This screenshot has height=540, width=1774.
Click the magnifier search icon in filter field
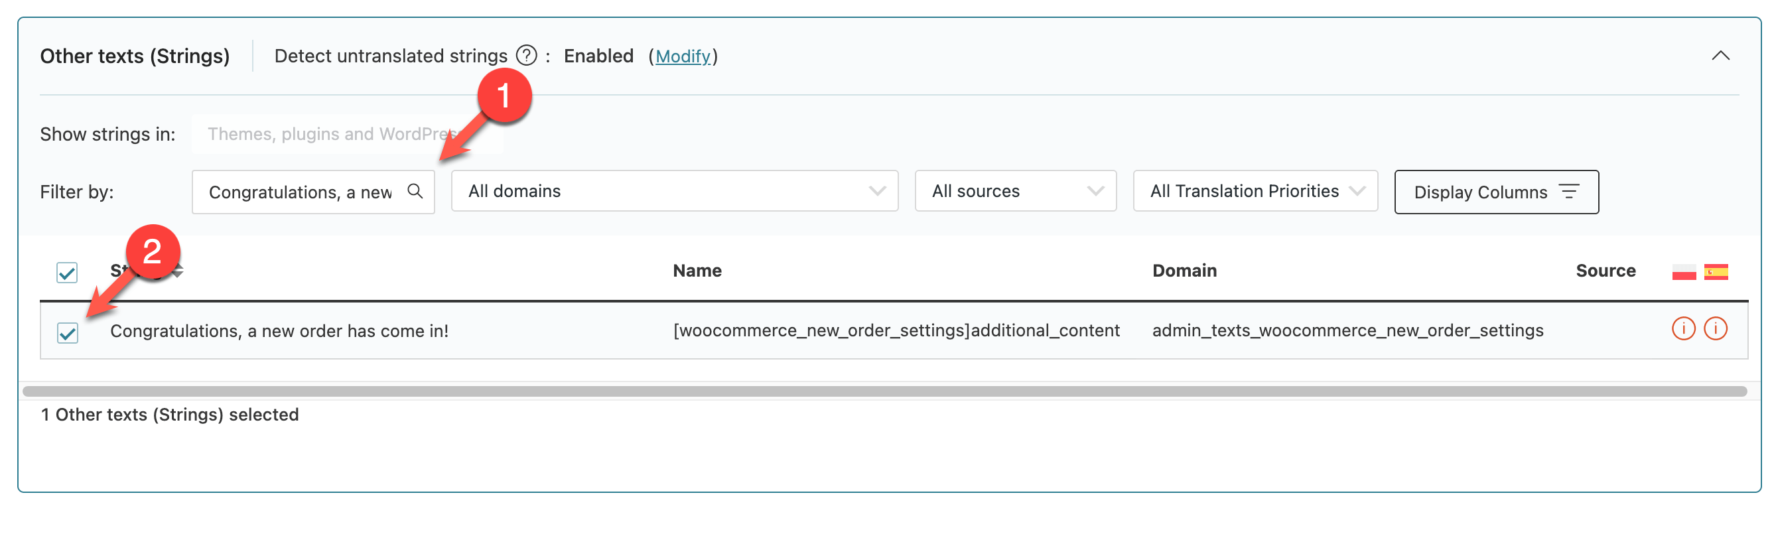(x=415, y=191)
